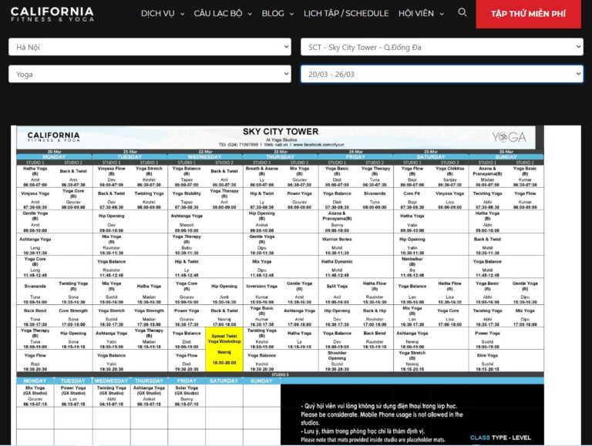The image size is (592, 446).
Task: Click the Tập Thử Miễn Phí button
Action: pyautogui.click(x=528, y=14)
